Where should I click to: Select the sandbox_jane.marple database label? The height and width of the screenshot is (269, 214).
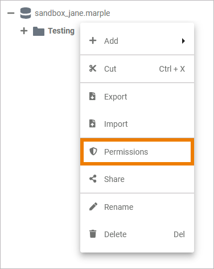[x=72, y=13]
